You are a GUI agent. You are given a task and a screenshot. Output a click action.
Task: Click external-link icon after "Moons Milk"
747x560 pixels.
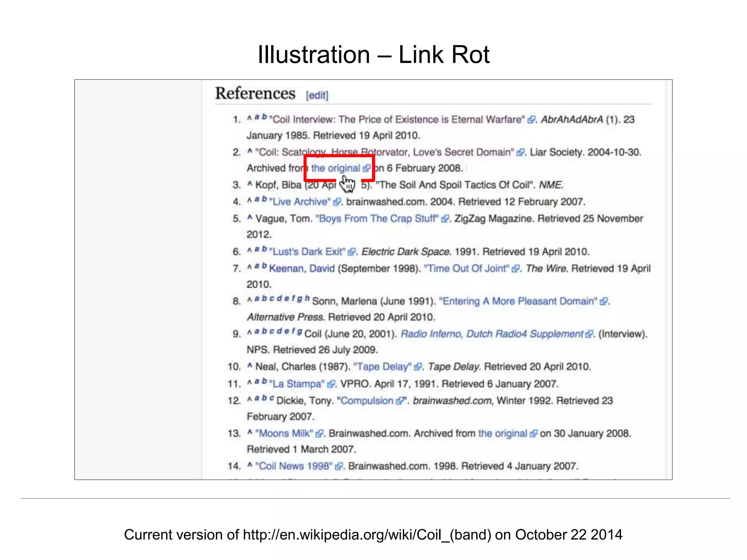(320, 433)
